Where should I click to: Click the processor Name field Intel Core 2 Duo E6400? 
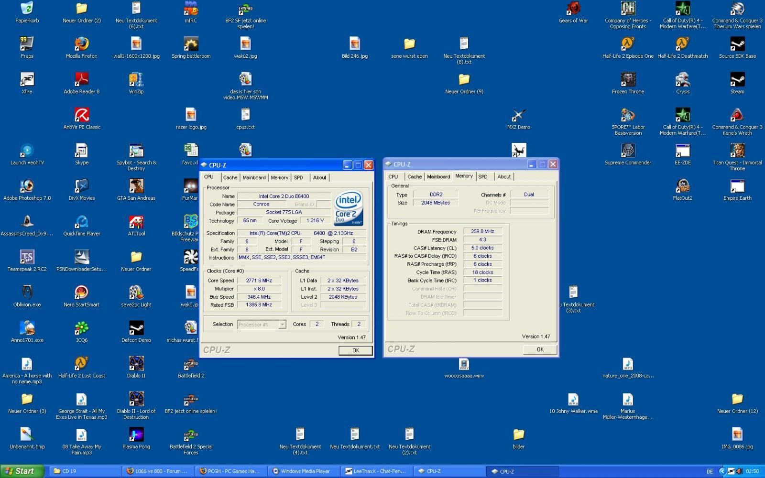click(x=284, y=196)
